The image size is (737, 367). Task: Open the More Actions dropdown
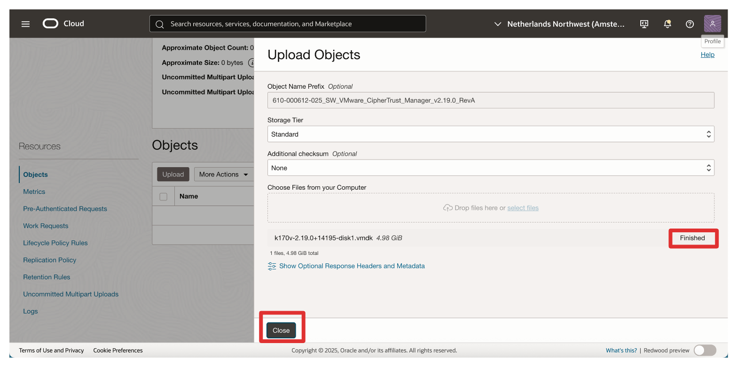(x=223, y=174)
